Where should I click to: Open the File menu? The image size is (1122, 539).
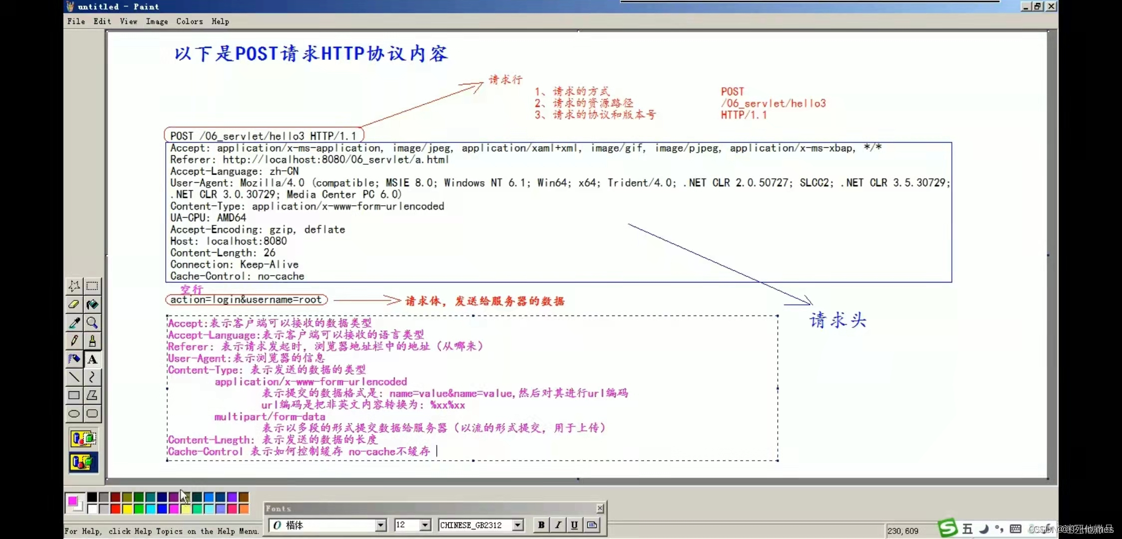pyautogui.click(x=76, y=21)
